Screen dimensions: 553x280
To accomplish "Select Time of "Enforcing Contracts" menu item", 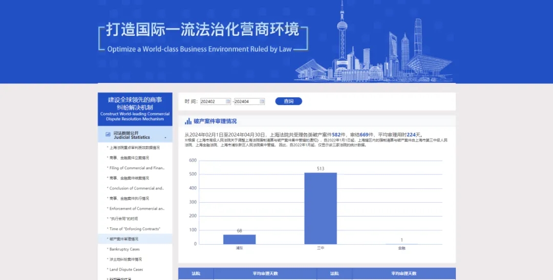I will (135, 229).
